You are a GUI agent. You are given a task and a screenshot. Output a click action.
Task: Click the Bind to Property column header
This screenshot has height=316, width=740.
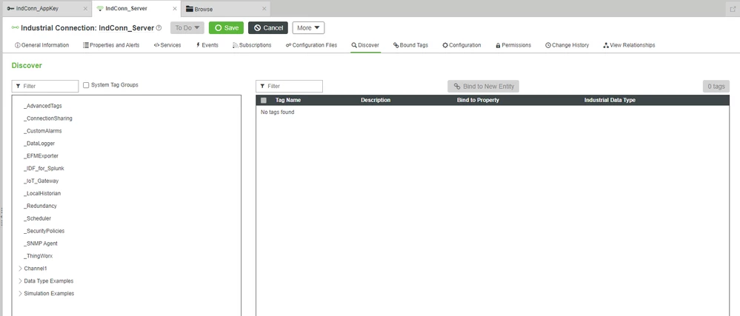tap(478, 100)
